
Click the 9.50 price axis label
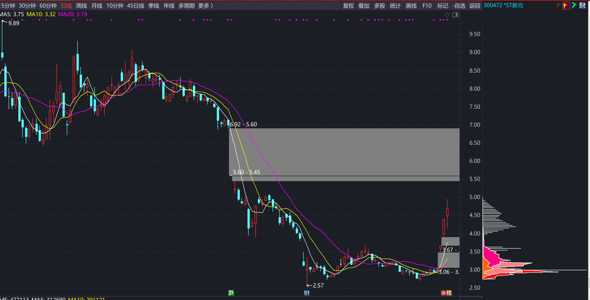[x=475, y=34]
